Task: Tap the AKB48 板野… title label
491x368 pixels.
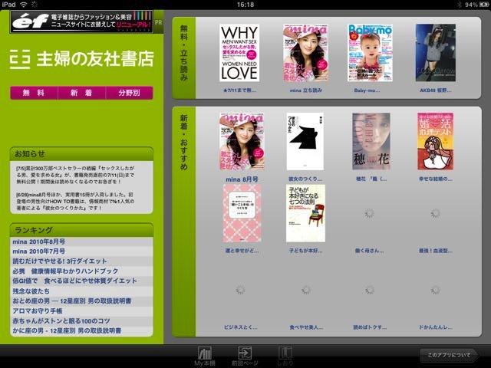Action: tap(435, 90)
